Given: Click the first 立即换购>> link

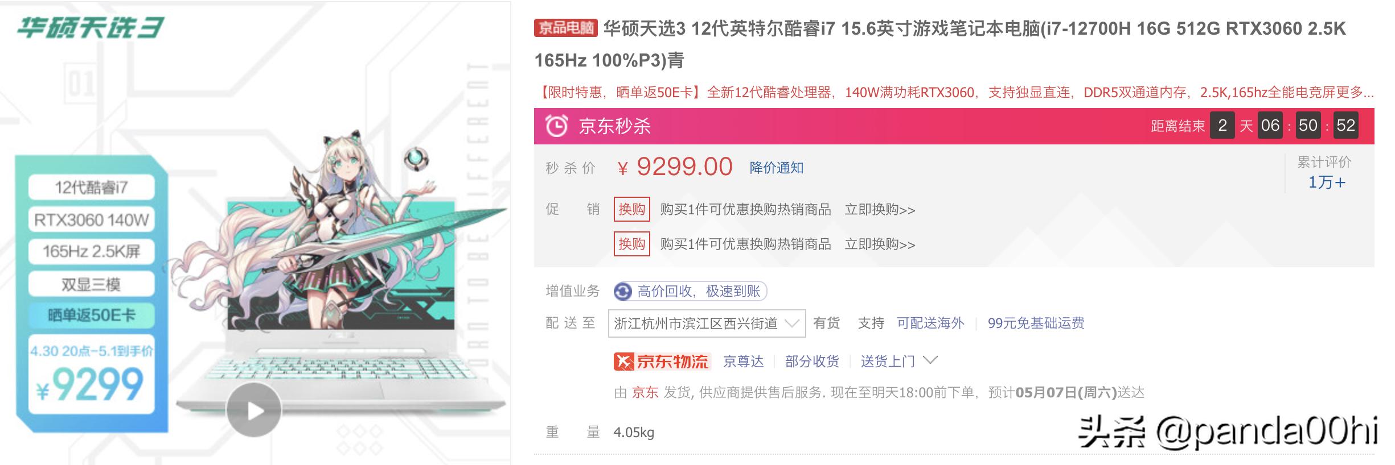Looking at the screenshot, I should [x=880, y=210].
